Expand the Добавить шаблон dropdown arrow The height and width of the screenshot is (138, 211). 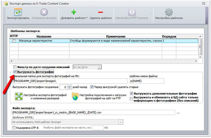point(87,18)
